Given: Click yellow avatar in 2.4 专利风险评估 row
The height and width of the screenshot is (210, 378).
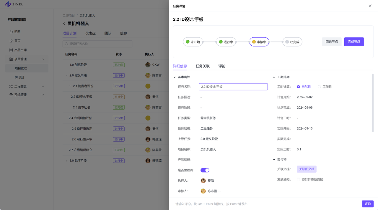Looking at the screenshot, I should pos(148,118).
